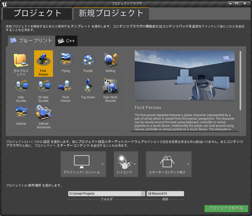Choose the Vehicle Advanced template
This screenshot has height=216, width=252.
pos(43,116)
